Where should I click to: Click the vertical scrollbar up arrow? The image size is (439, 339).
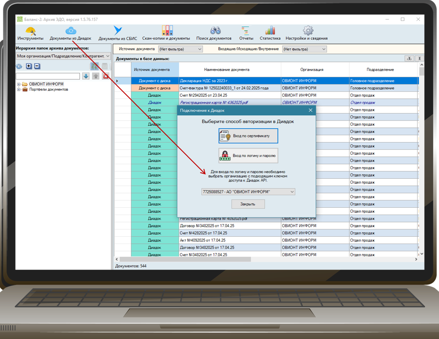421,65
